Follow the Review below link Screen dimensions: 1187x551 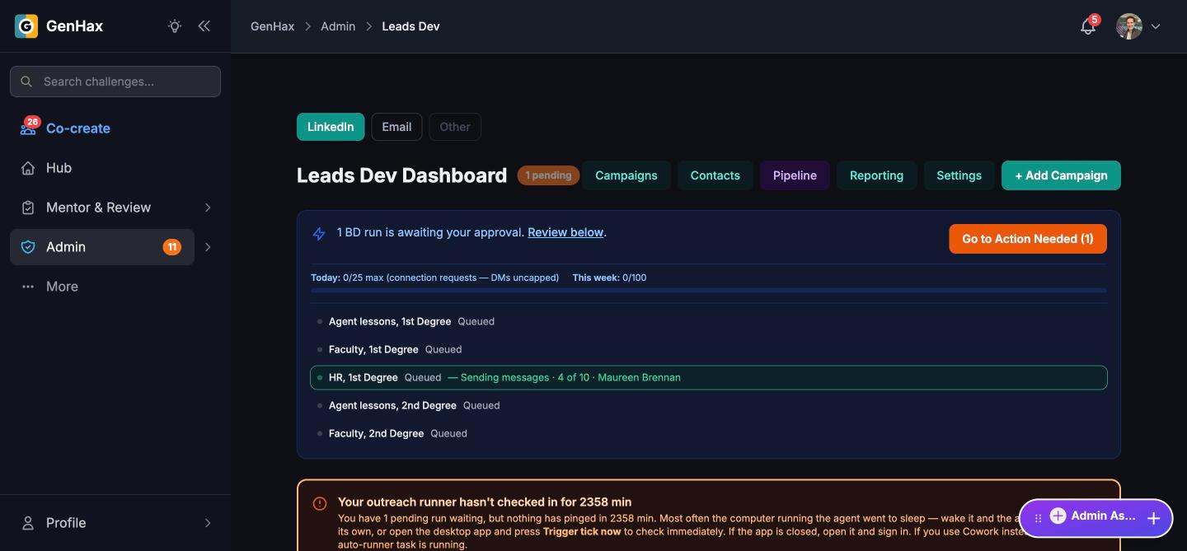coord(565,232)
